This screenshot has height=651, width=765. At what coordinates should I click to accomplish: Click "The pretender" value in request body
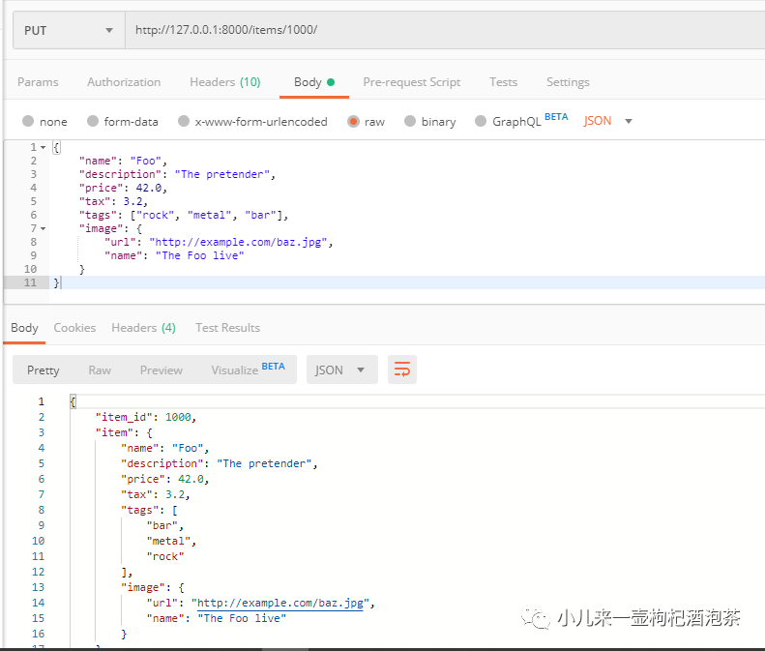click(222, 175)
